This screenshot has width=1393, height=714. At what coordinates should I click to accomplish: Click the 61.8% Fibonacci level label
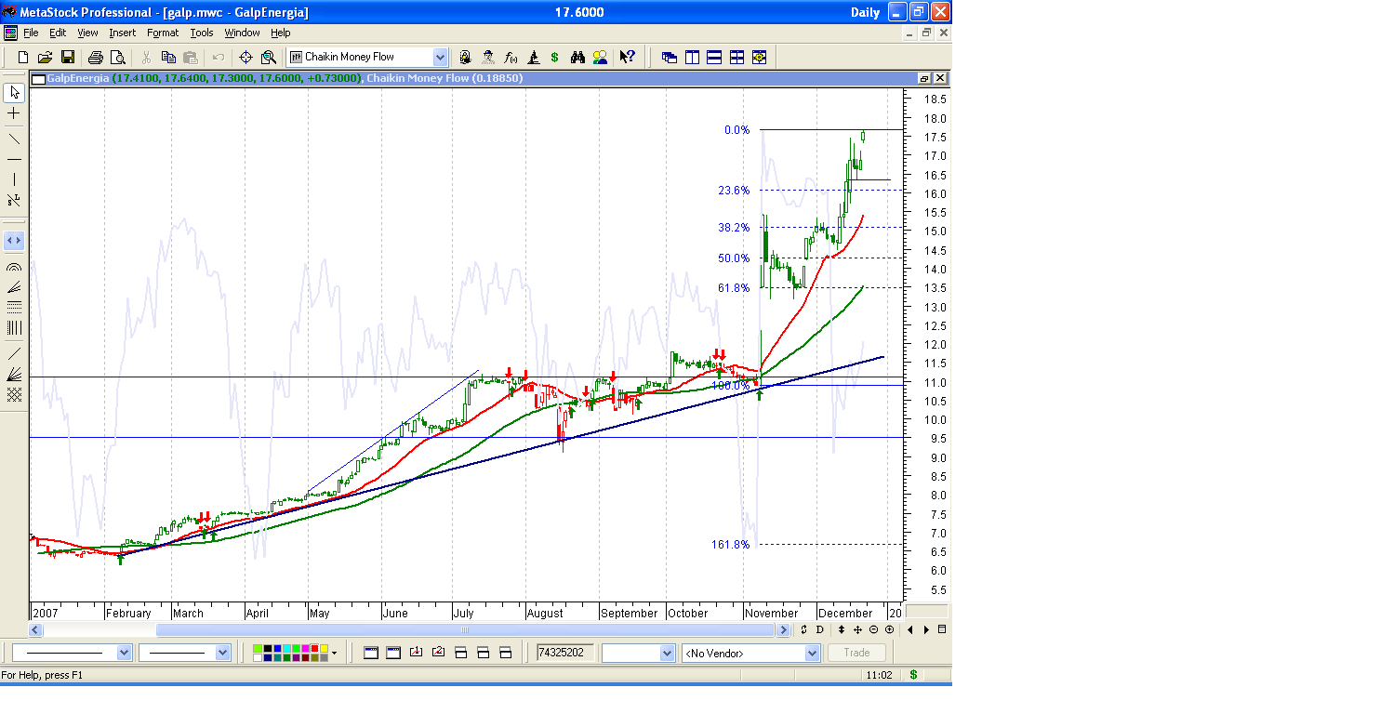tap(734, 288)
